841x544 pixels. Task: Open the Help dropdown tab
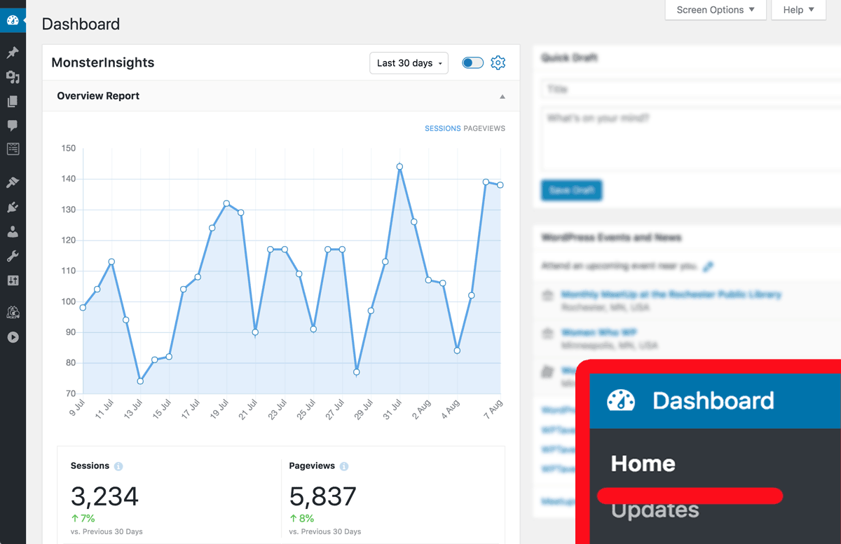click(799, 10)
